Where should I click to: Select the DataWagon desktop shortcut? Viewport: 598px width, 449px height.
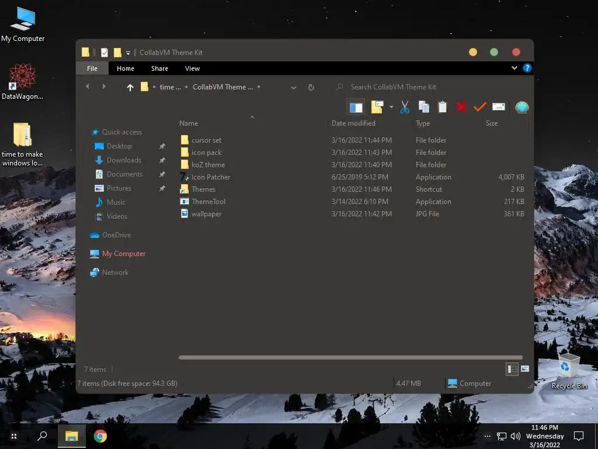(23, 82)
